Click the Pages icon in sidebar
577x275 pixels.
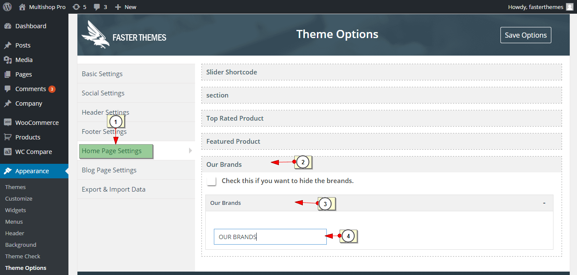point(8,74)
